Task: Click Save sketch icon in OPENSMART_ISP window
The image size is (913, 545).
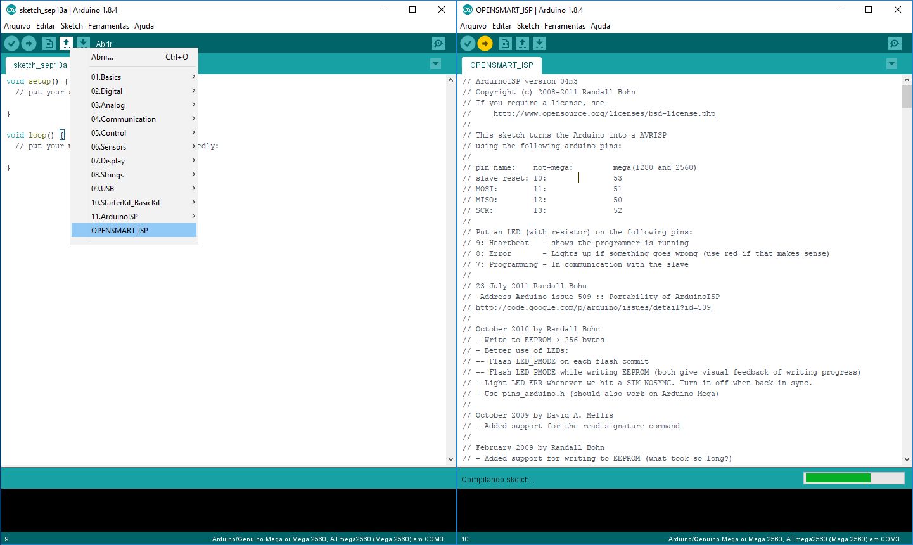Action: click(x=539, y=43)
